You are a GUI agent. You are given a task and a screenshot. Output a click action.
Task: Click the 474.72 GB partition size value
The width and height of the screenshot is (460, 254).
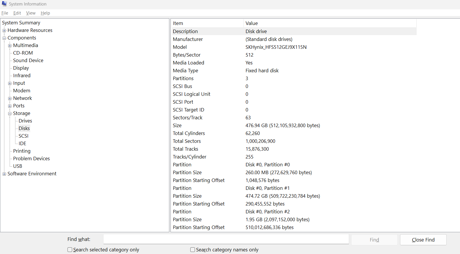pos(283,196)
